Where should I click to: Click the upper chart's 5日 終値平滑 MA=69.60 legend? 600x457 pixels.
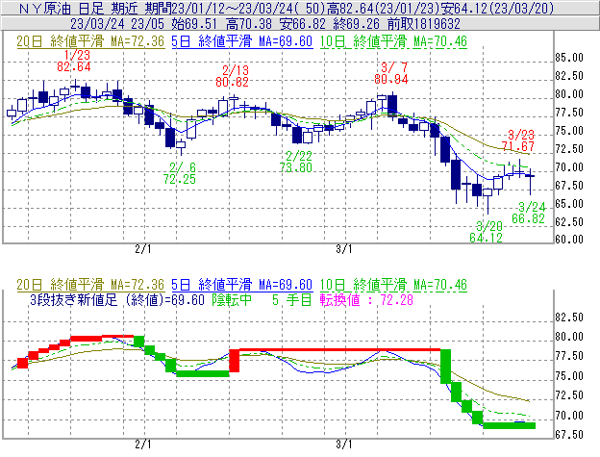pos(242,41)
